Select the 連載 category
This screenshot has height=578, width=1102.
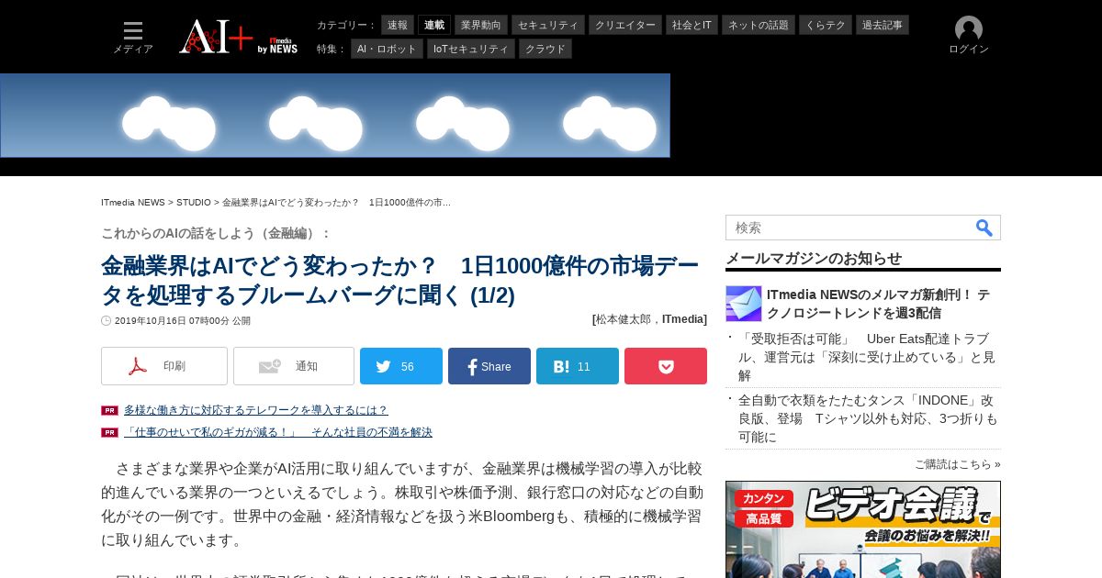click(434, 25)
